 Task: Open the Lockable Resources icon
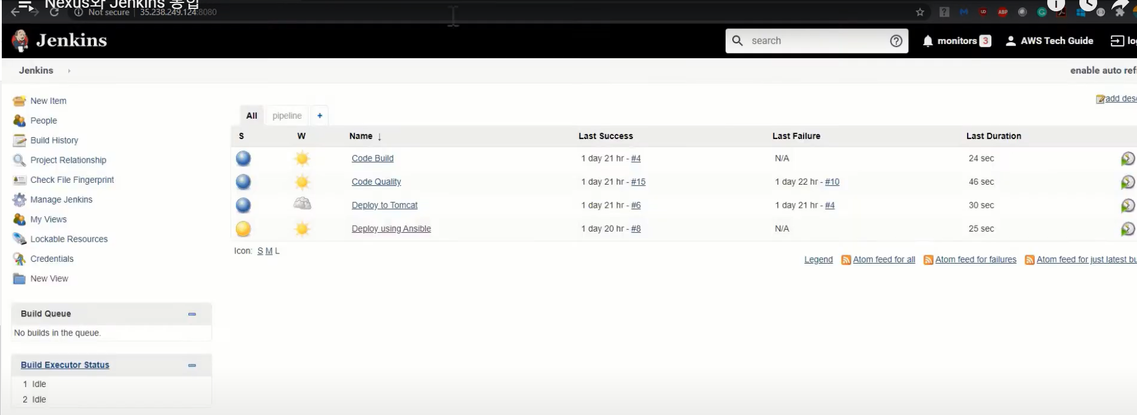[x=20, y=239]
